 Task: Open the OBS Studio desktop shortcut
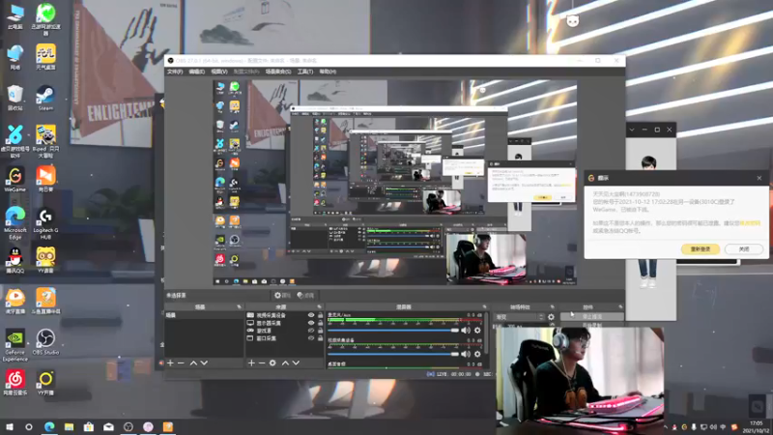tap(45, 342)
